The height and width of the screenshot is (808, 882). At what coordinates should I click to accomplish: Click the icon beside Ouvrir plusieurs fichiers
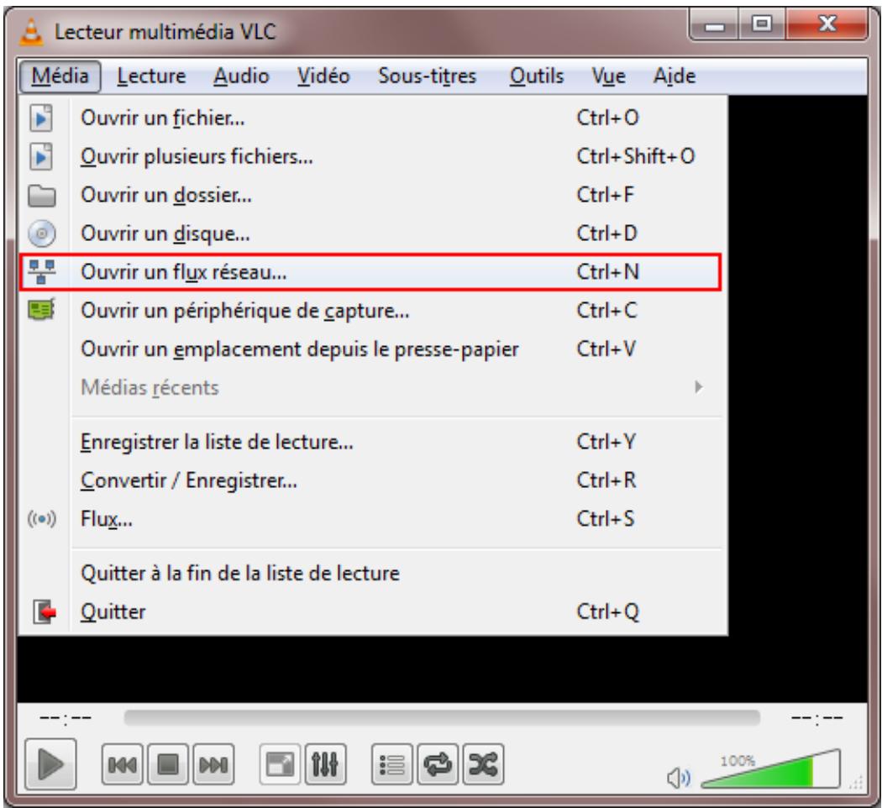coord(41,156)
